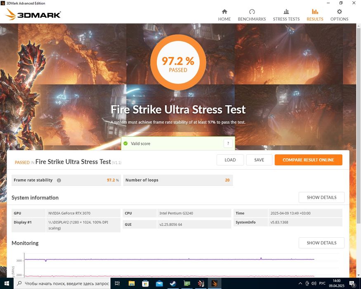
Task: Click the BENCHMARKS gauge icon
Action: tap(252, 12)
